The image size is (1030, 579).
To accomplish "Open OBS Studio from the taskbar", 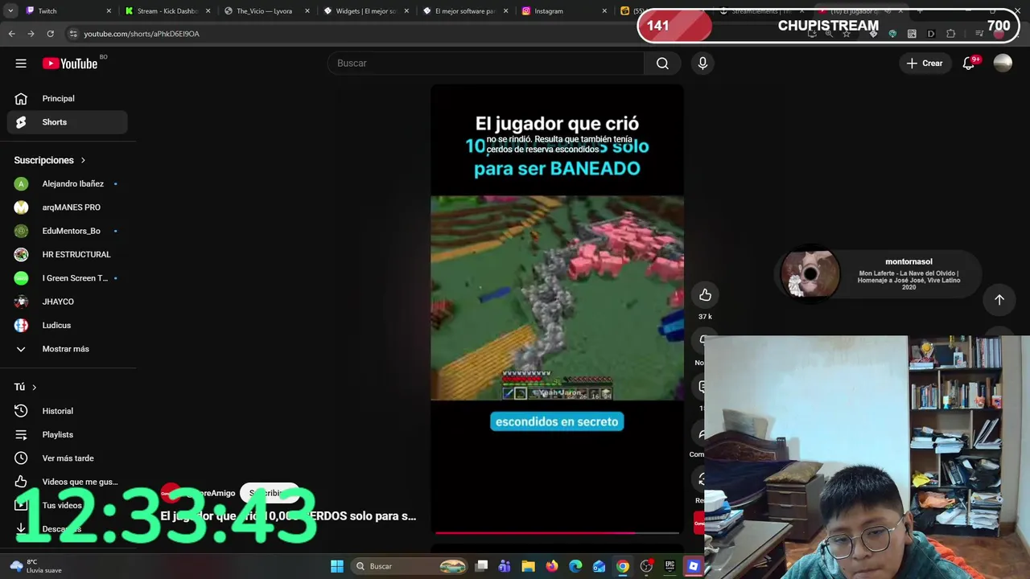I will point(646,566).
